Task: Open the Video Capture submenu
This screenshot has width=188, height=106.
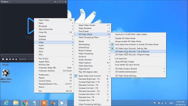Action: 93,63
